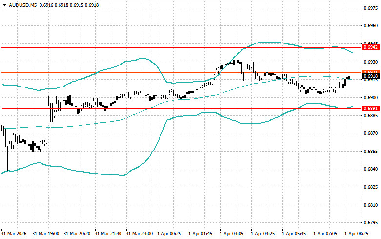
Task: Click the 1 Apr 05:45 time label
Action: pyautogui.click(x=294, y=234)
